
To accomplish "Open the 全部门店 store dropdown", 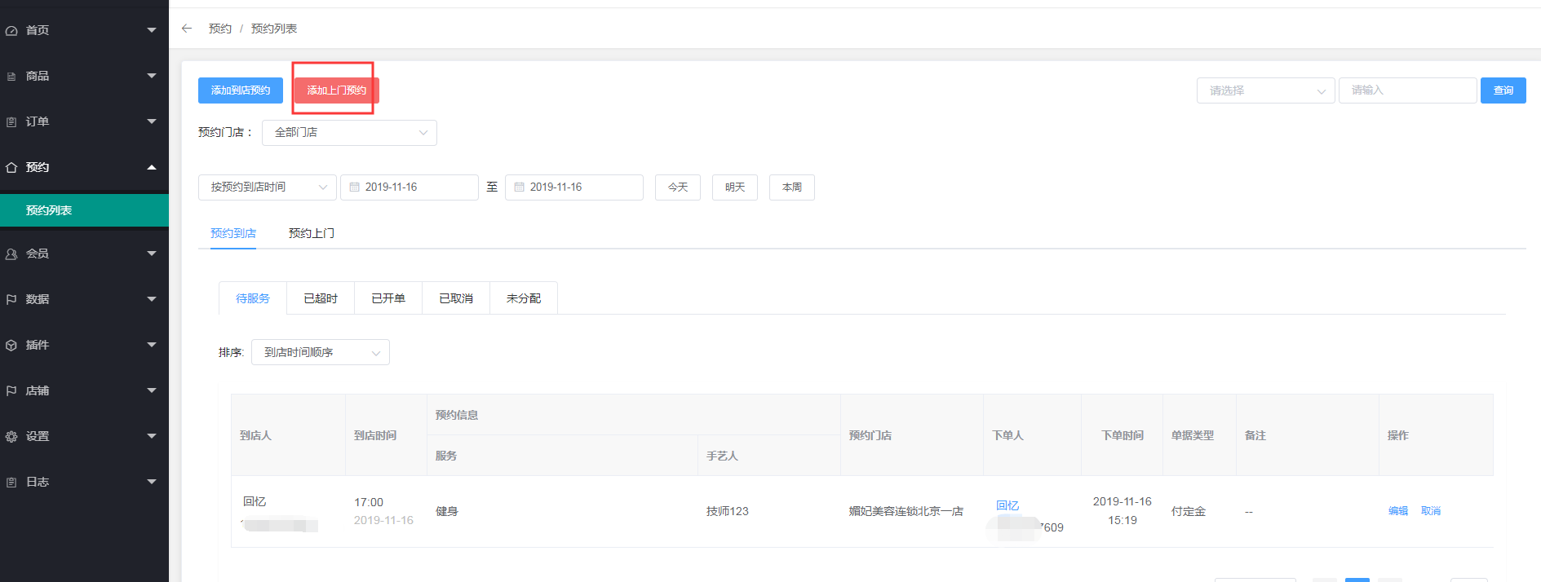I will tap(349, 133).
